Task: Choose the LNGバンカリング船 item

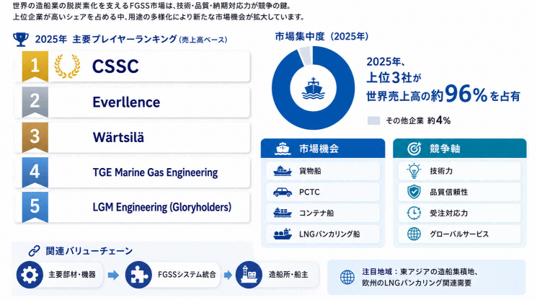Action: pyautogui.click(x=323, y=234)
